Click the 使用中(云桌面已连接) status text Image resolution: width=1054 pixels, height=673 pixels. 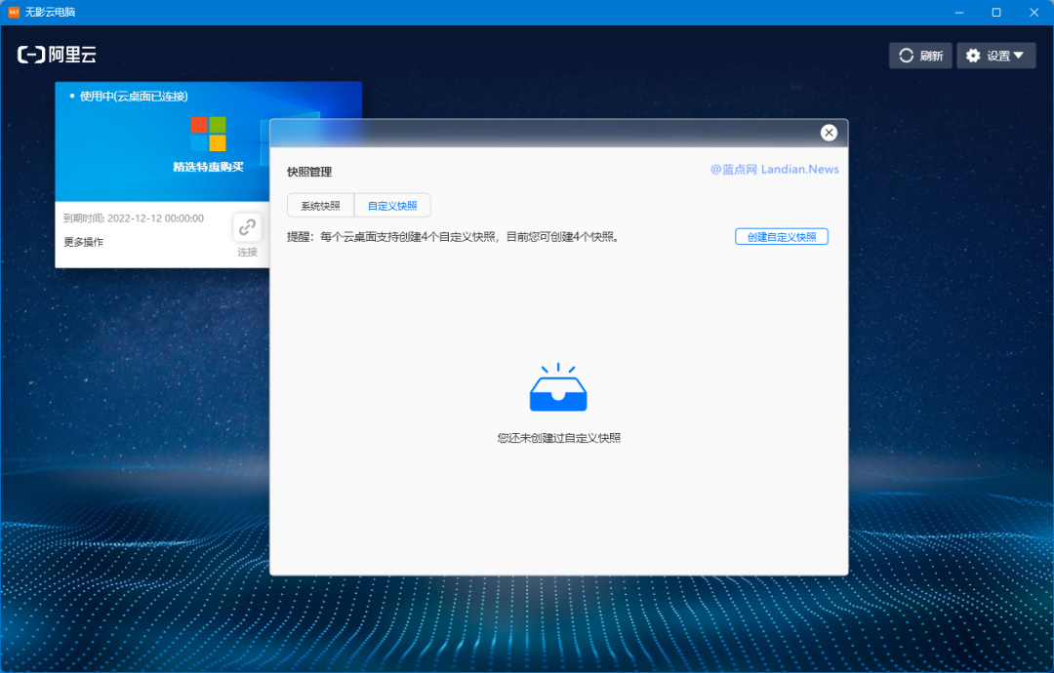tap(134, 96)
